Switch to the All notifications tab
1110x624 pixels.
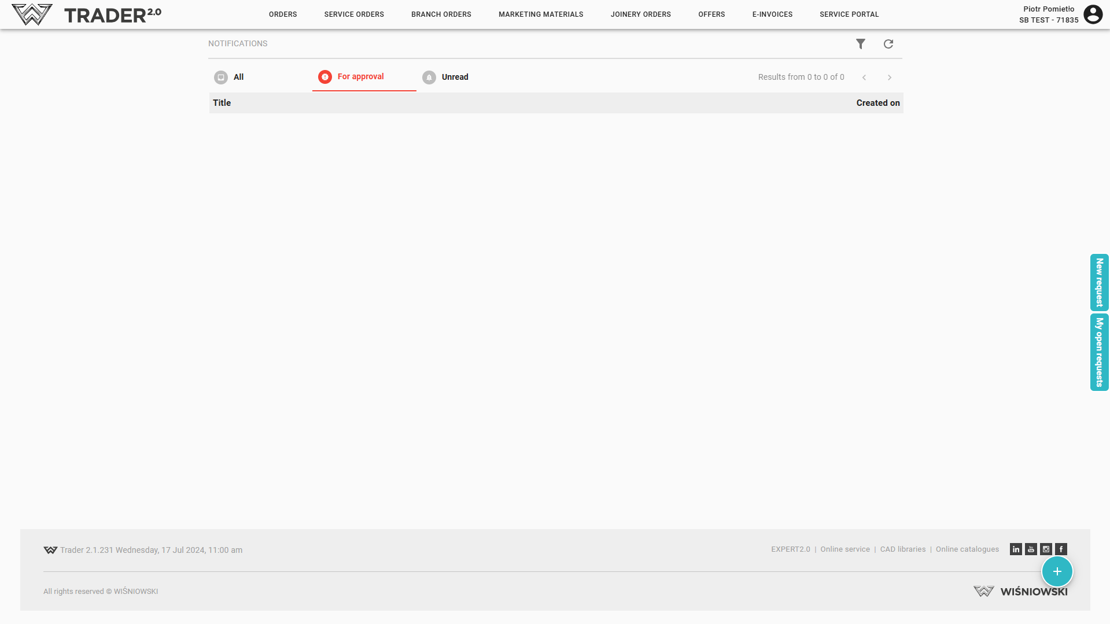pyautogui.click(x=230, y=77)
